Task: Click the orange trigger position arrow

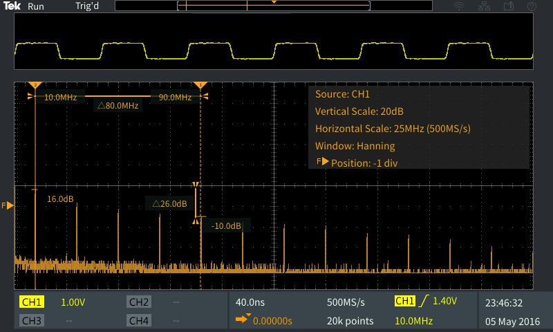Action: pyautogui.click(x=243, y=320)
